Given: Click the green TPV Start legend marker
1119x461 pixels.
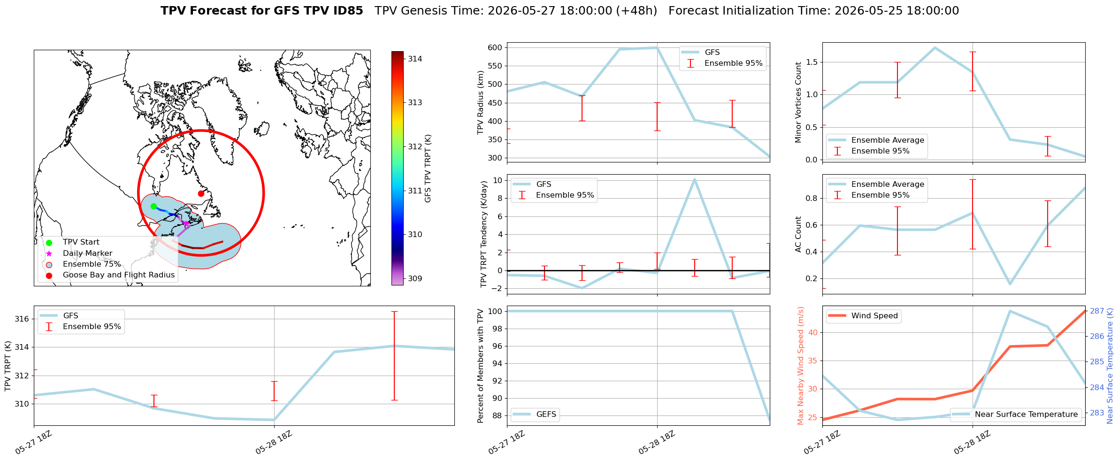Looking at the screenshot, I should click(x=49, y=243).
